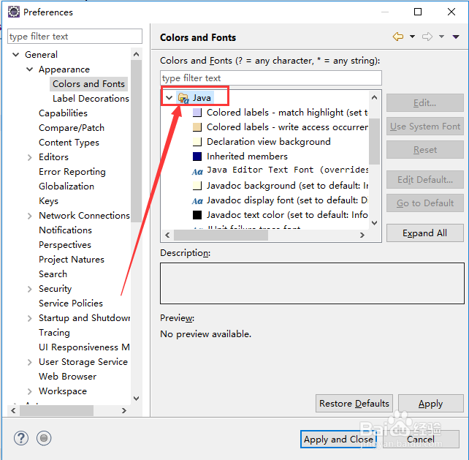The height and width of the screenshot is (460, 469).
Task: Open the Capabilities preference page
Action: click(63, 113)
